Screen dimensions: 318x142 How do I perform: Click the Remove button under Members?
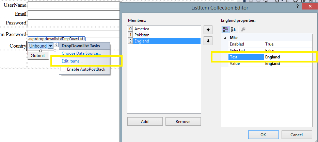click(x=183, y=121)
